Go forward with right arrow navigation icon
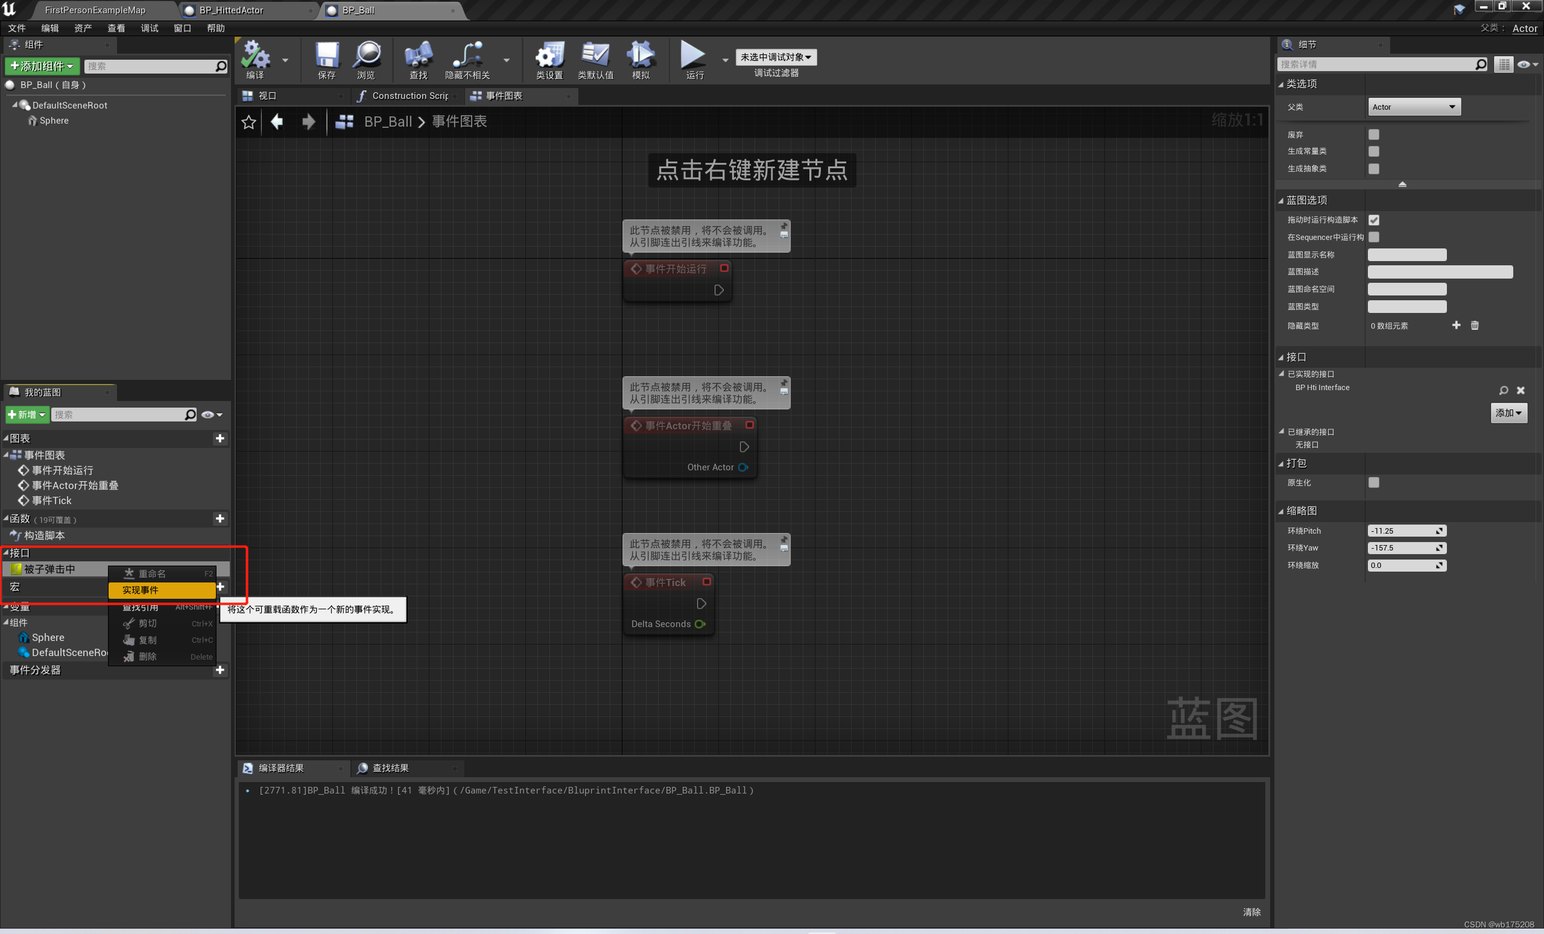Image resolution: width=1544 pixels, height=934 pixels. 308,122
